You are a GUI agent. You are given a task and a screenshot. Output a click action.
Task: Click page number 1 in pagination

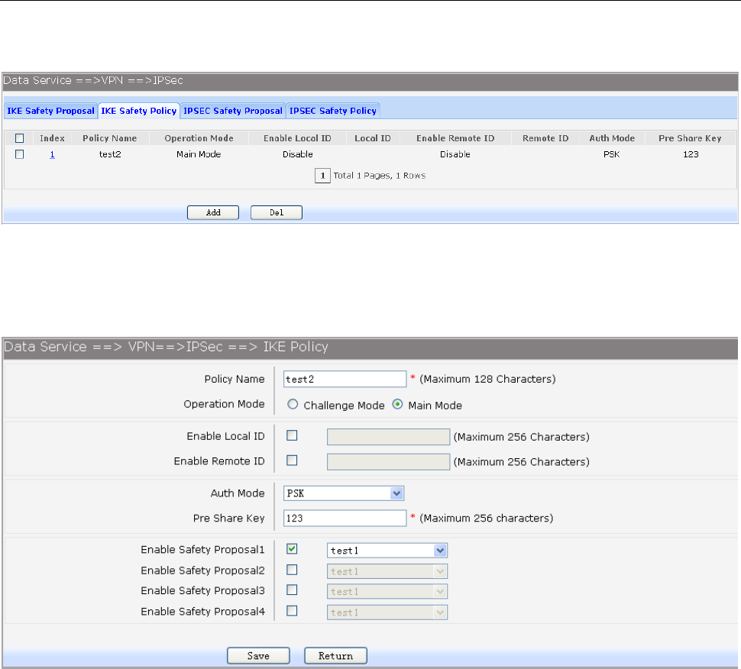(322, 176)
